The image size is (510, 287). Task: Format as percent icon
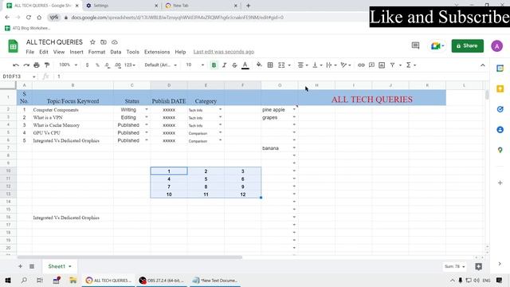tap(97, 65)
